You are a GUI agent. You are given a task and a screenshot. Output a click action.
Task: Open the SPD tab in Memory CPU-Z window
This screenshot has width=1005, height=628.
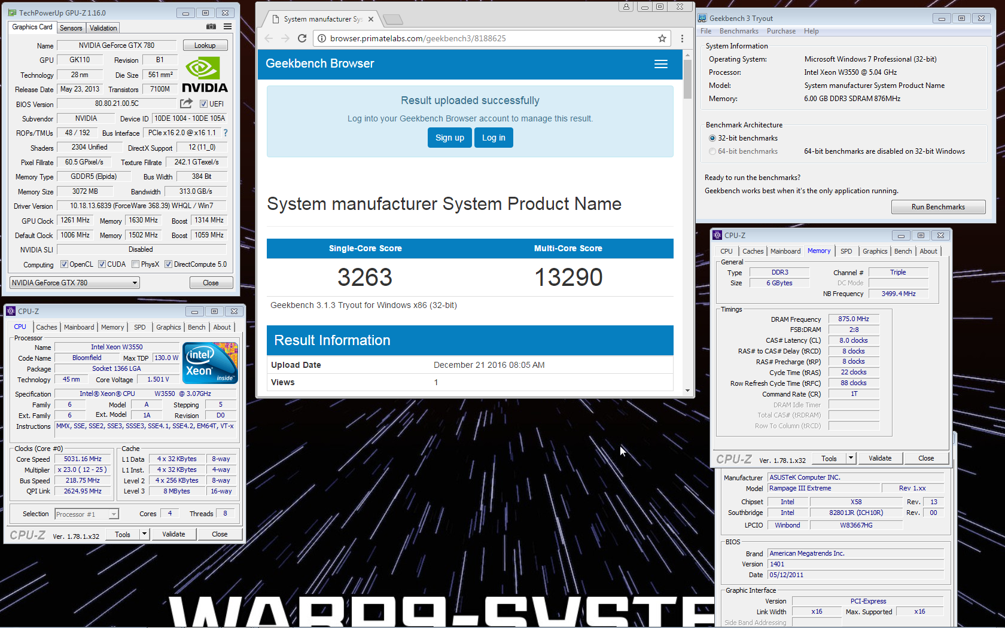coord(846,251)
